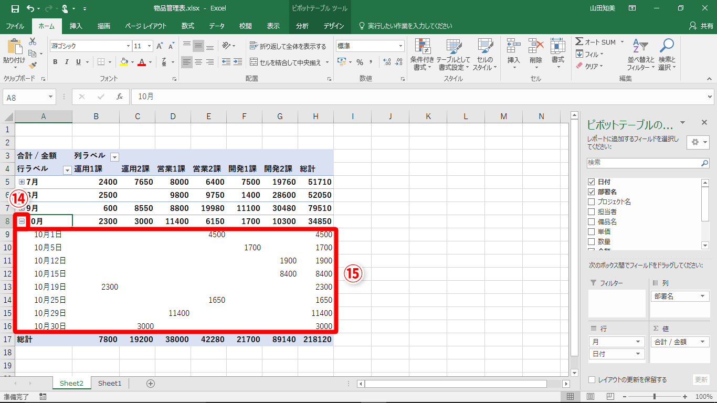
Task: Open the 行ラベル filter dropdown
Action: (67, 169)
